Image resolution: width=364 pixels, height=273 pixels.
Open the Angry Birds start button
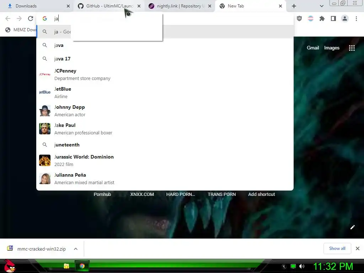10,266
